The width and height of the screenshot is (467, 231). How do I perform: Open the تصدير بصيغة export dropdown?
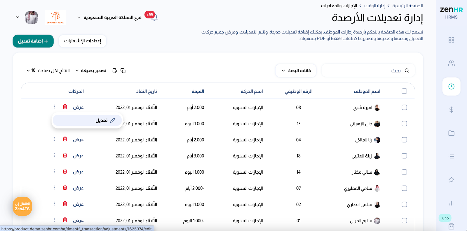point(91,70)
